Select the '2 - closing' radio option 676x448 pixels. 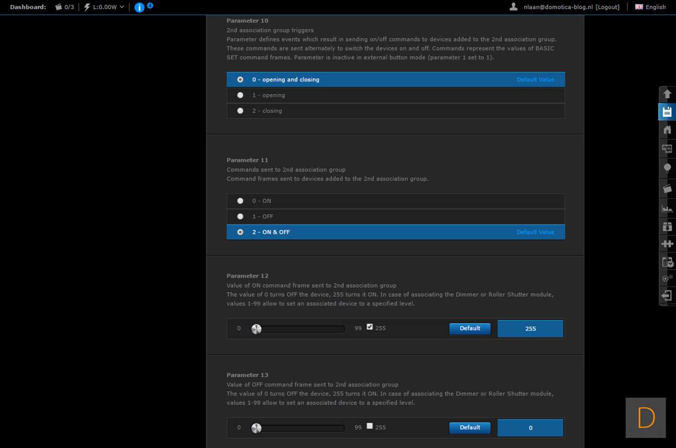click(240, 111)
